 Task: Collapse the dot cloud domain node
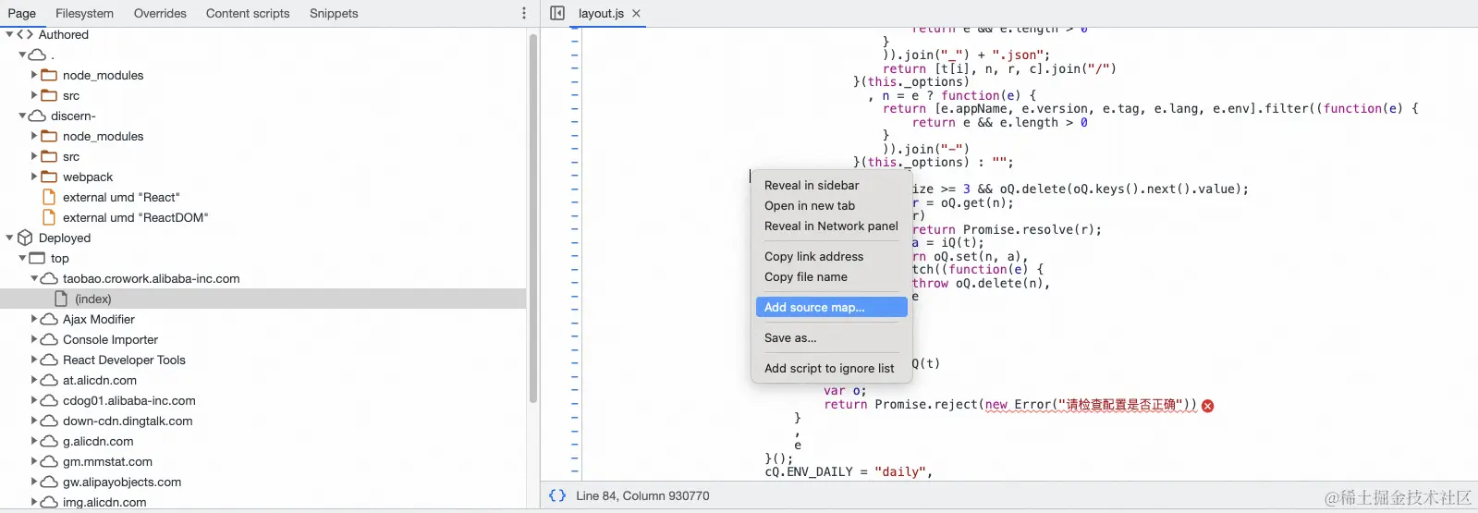click(22, 55)
